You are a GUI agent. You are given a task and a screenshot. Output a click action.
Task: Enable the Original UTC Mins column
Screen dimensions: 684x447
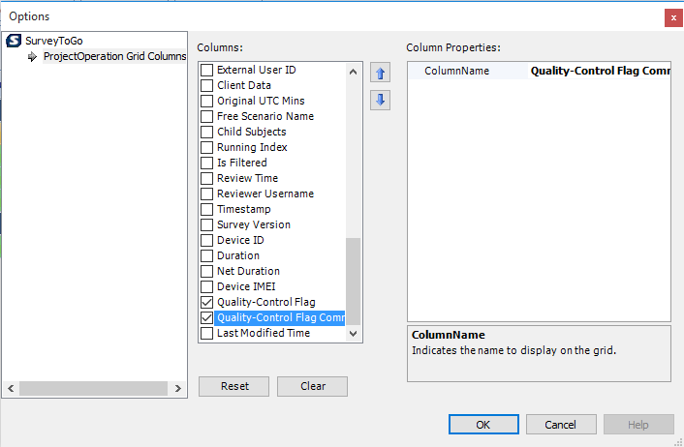point(206,101)
